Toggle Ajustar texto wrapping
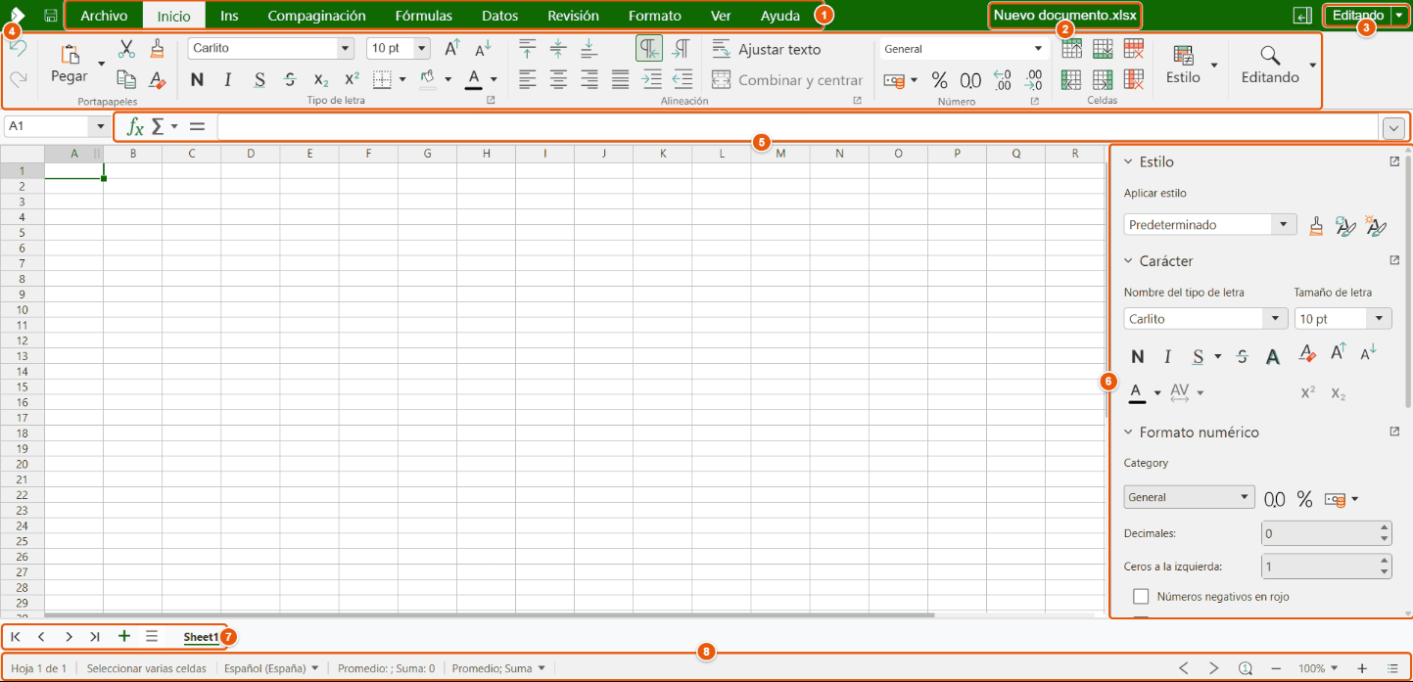 pyautogui.click(x=767, y=49)
